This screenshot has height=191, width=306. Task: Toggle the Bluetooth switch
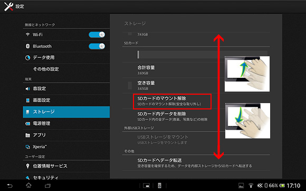point(97,46)
